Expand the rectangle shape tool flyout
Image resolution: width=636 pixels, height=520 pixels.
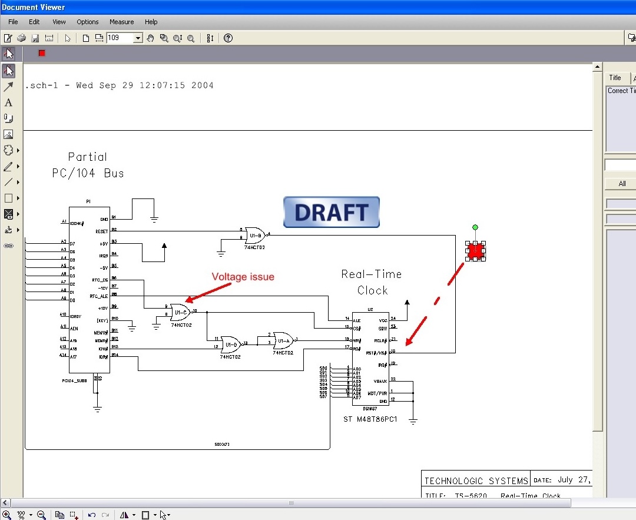(18, 198)
